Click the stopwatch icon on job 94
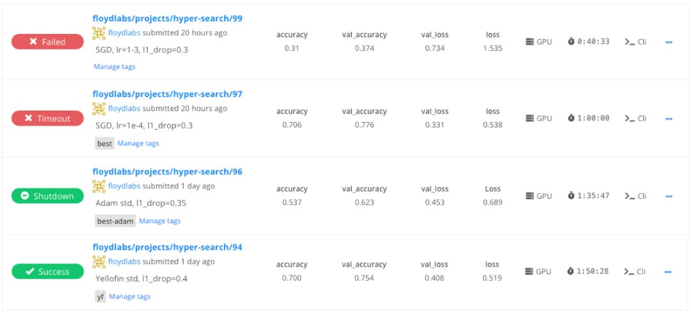The image size is (691, 314). tap(571, 272)
